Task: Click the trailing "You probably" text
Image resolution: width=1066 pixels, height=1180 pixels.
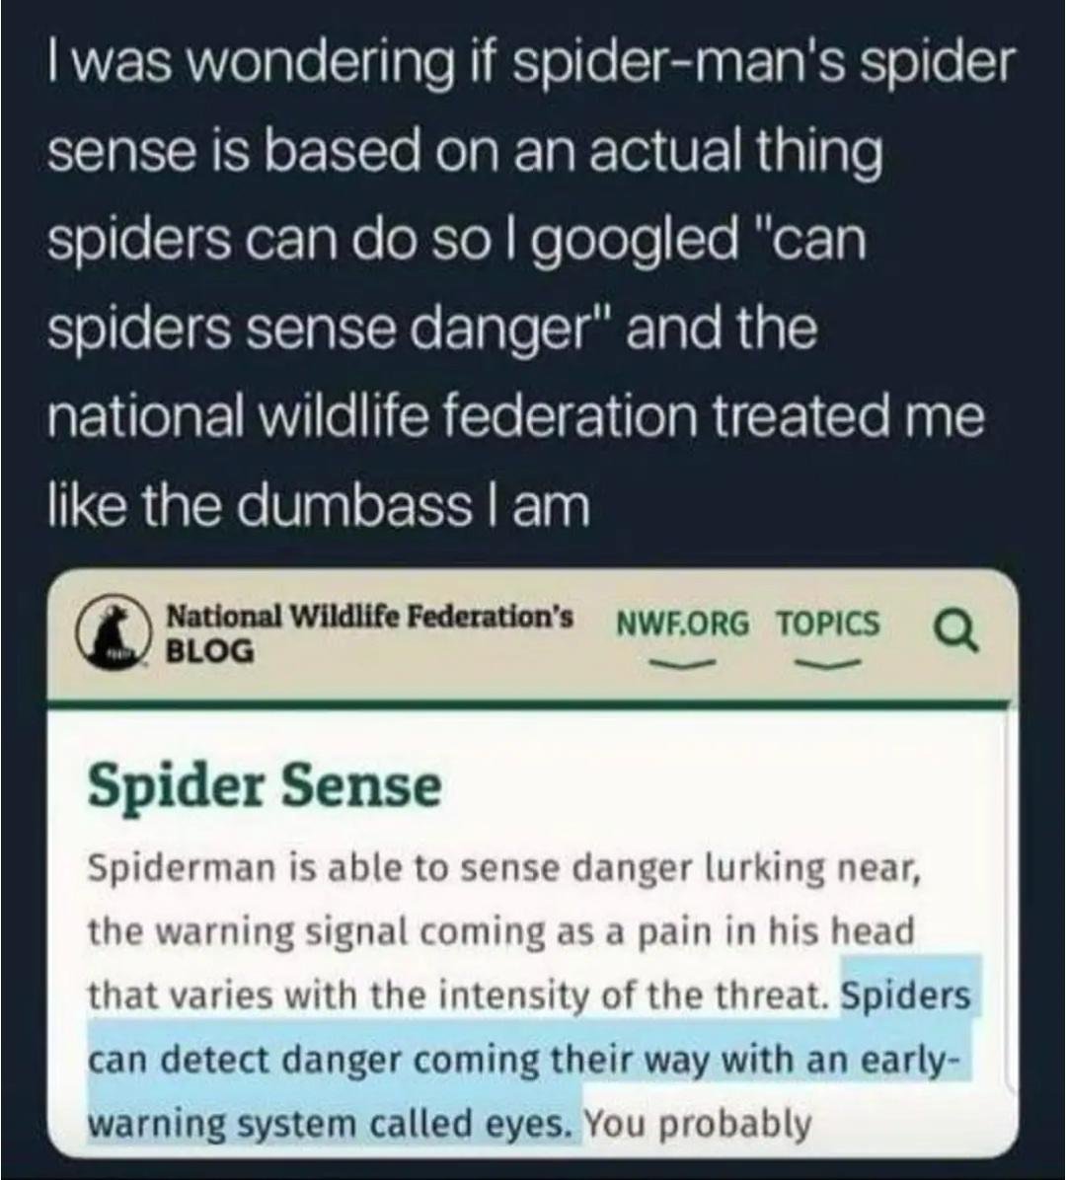Action: pos(697,1125)
